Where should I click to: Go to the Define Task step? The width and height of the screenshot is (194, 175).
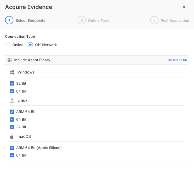(98, 21)
